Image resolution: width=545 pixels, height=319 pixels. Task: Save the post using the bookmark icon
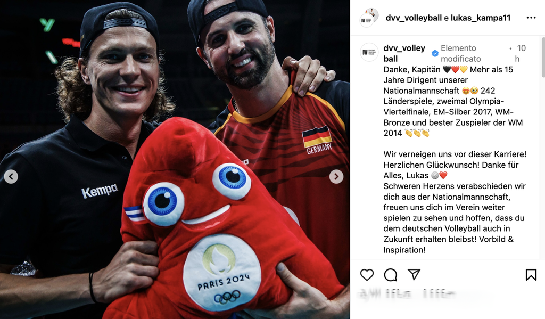click(x=531, y=275)
